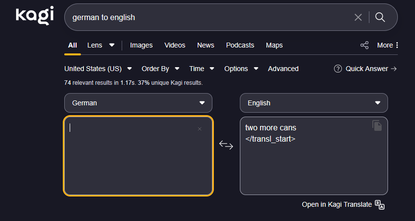Screen dimensions: 415x221
Task: Switch to the Podcasts tab
Action: point(240,45)
